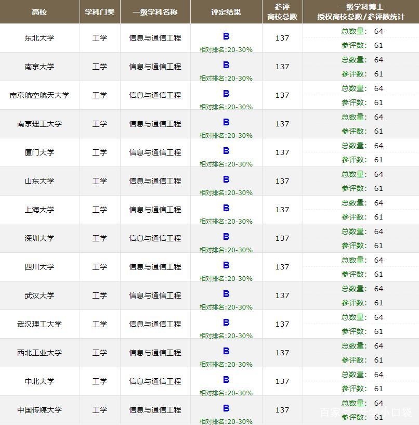The image size is (419, 425).
Task: Click 信息与通信工程 in the 中国传媒大学 row
Action: click(x=155, y=410)
